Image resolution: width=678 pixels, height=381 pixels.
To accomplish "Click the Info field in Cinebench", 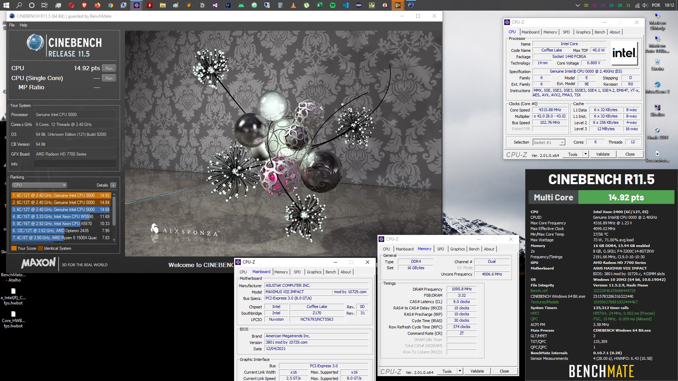I will pos(75,164).
